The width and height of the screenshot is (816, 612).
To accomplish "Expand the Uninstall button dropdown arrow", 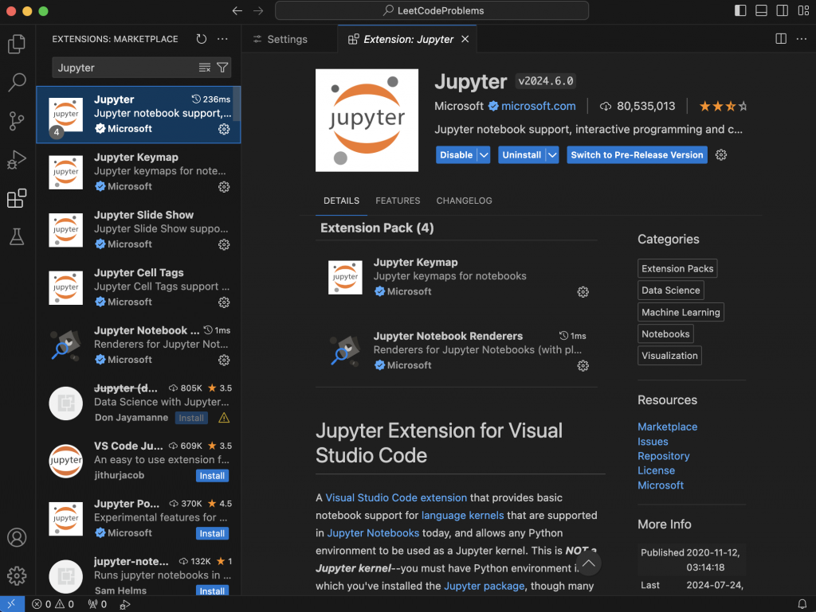I will click(552, 155).
